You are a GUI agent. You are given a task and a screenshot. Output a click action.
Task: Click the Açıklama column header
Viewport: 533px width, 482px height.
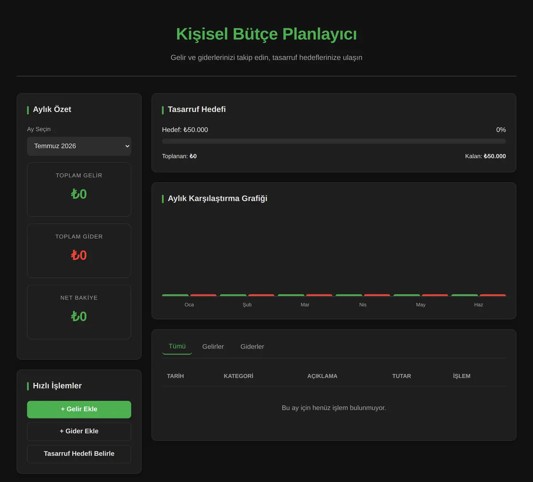(322, 376)
